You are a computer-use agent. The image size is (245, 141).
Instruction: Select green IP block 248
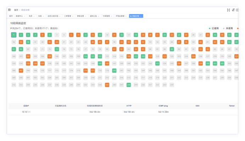pos(129,85)
